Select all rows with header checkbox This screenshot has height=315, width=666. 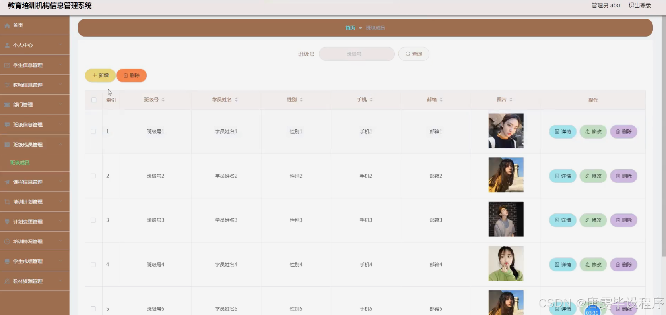coord(94,100)
